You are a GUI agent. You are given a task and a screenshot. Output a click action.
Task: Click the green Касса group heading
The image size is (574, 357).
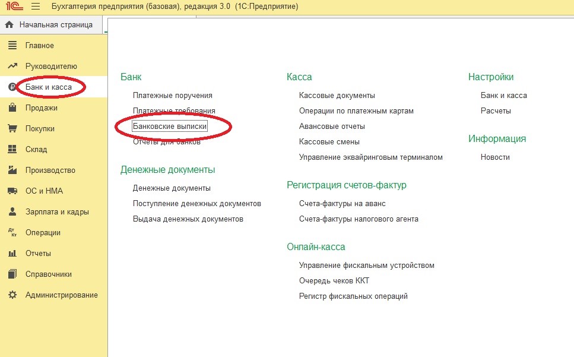(299, 77)
